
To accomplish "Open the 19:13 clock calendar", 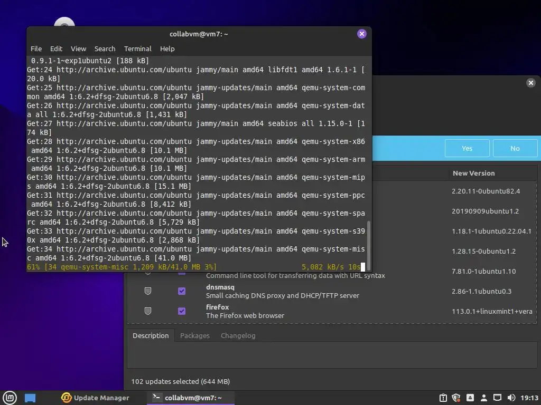I will coord(529,398).
